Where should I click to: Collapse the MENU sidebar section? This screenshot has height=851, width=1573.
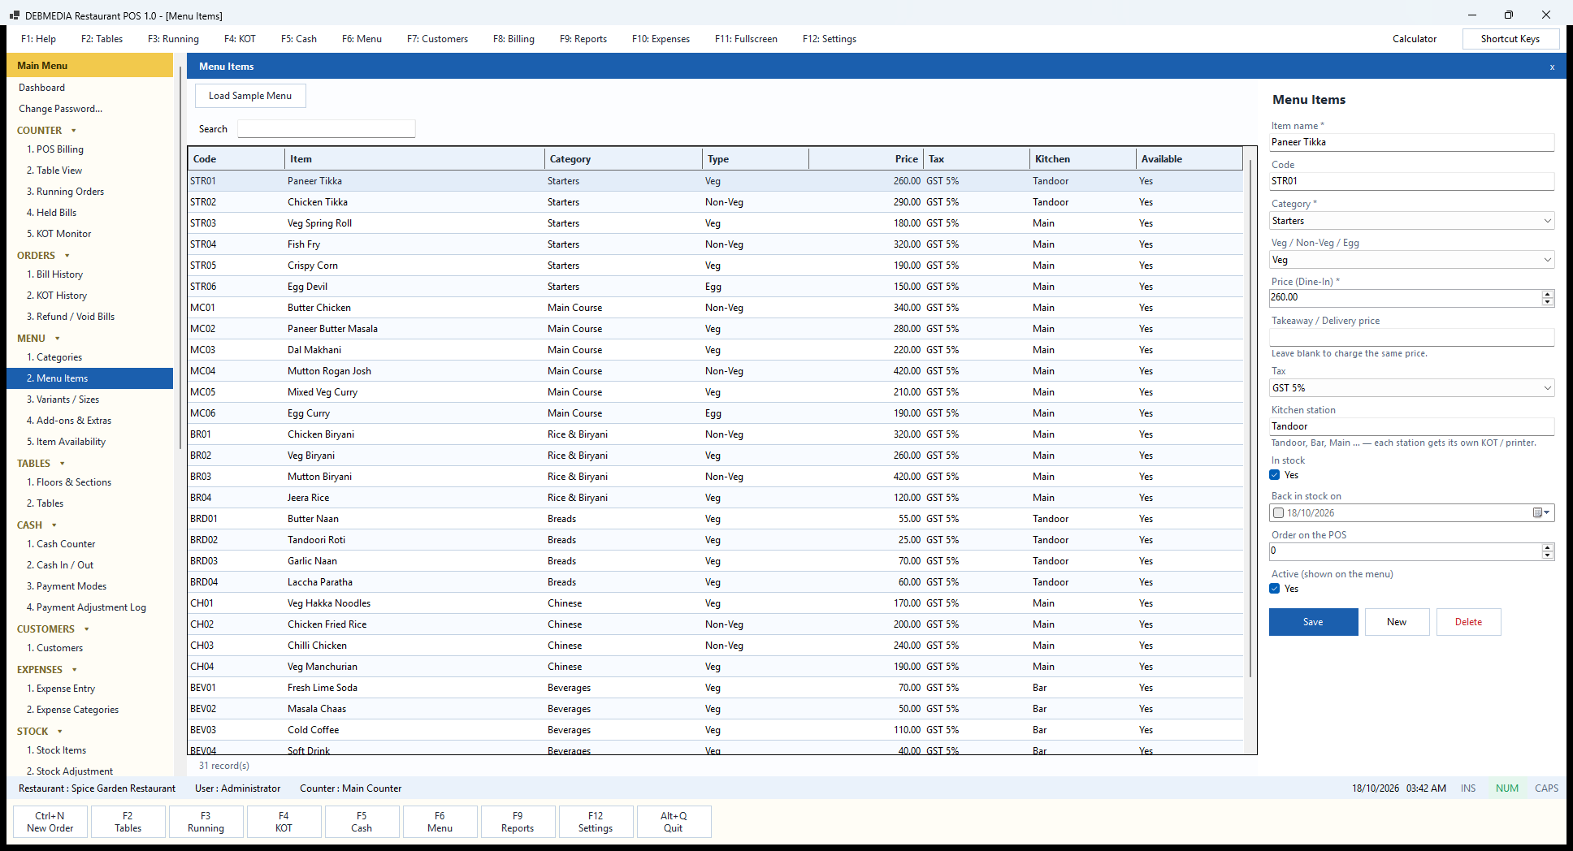[58, 339]
